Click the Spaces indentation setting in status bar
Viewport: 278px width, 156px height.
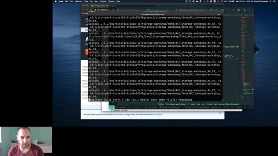[x=216, y=107]
